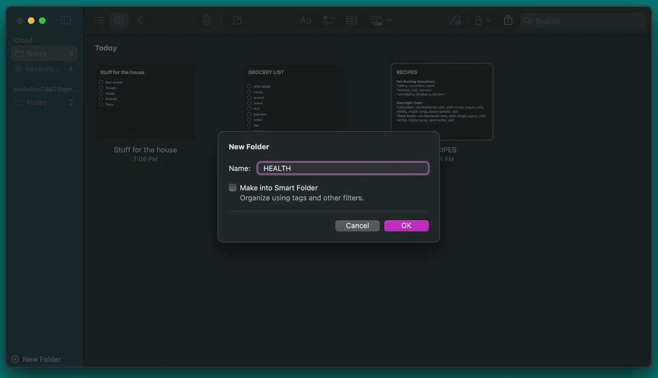Toggle the sidebar panel icon
The image size is (658, 378).
click(x=65, y=20)
